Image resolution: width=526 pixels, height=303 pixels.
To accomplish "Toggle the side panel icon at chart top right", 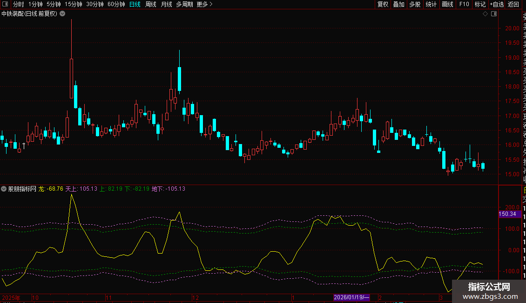I will click(494, 14).
